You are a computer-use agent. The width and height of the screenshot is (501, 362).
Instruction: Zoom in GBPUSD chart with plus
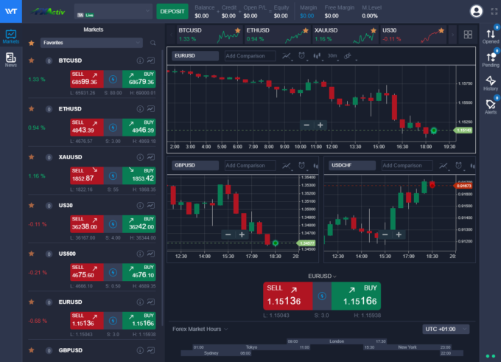242,234
